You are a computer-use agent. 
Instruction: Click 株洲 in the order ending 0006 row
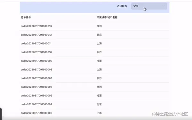pos(99,87)
